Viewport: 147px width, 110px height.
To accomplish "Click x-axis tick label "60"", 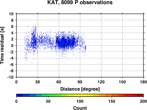I will point(59,82).
